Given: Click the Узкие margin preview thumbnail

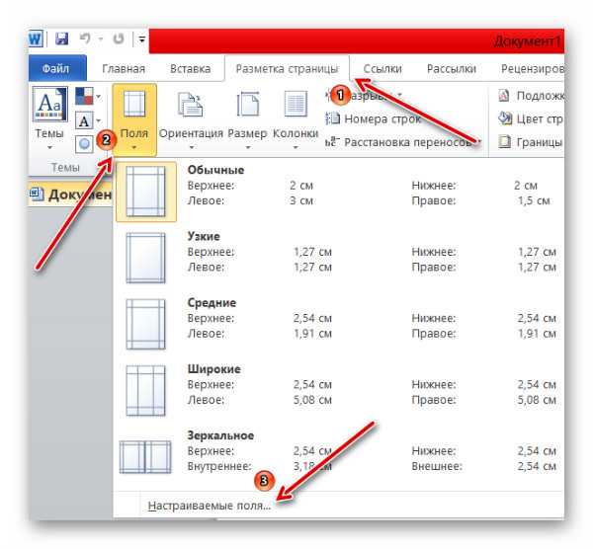Looking at the screenshot, I should [x=145, y=258].
